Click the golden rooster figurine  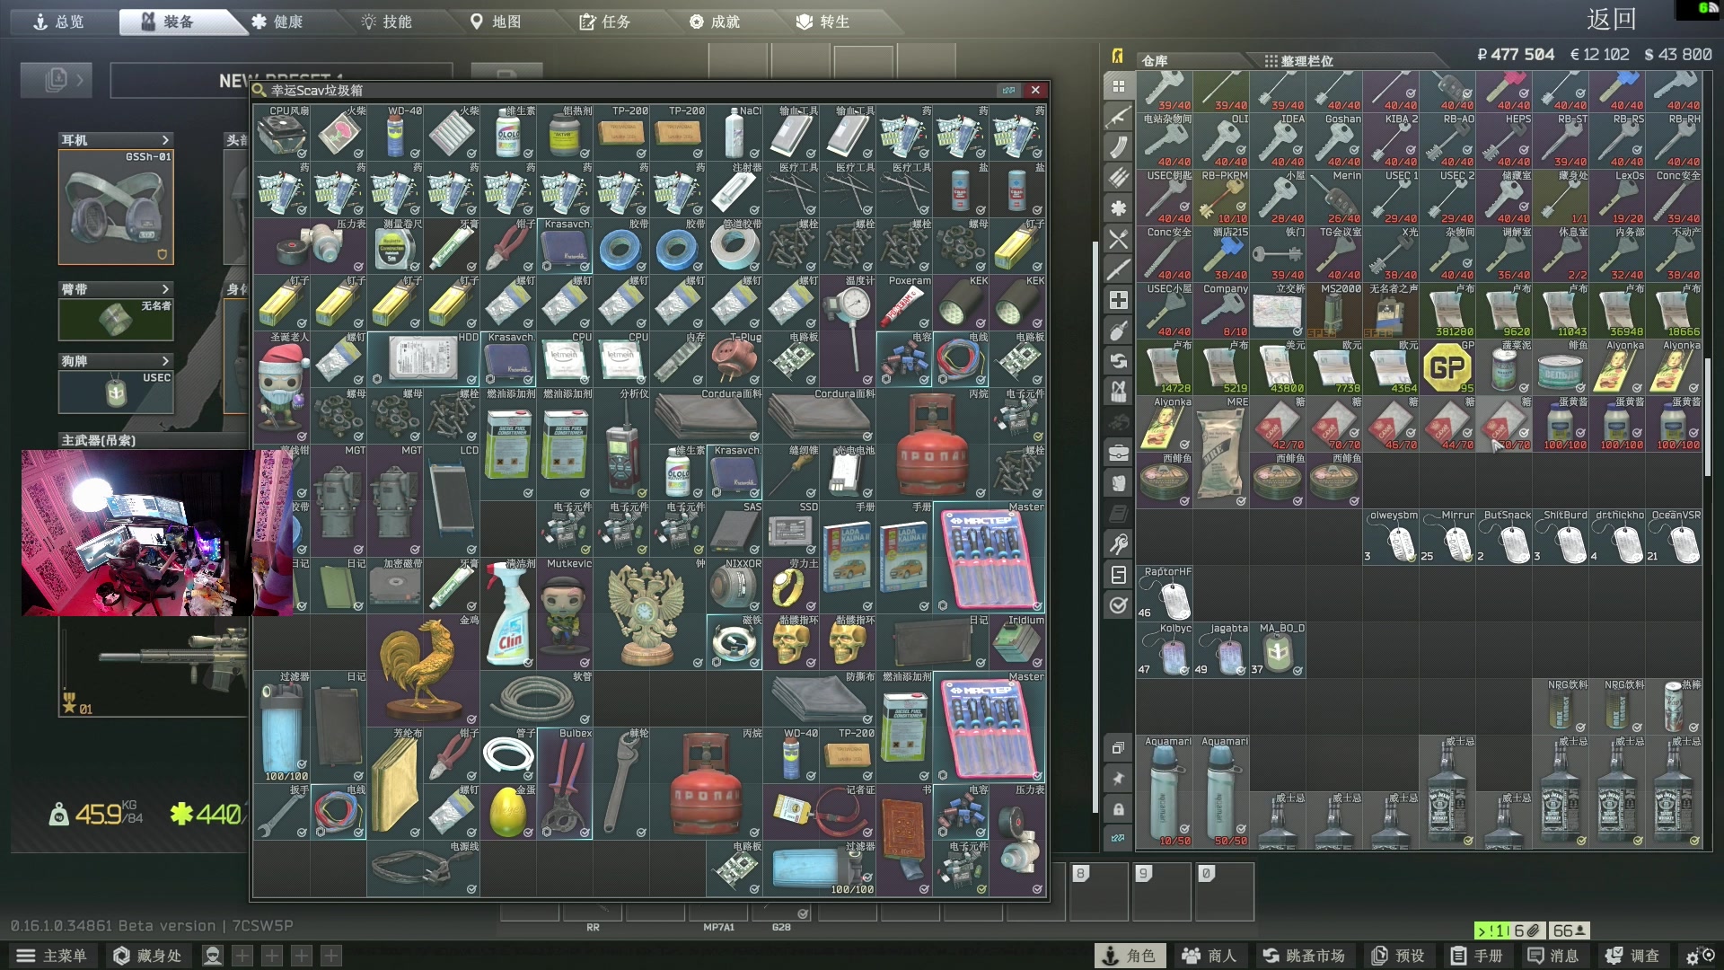tap(423, 669)
